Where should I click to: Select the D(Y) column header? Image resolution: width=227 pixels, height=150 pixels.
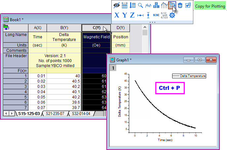[120, 28]
